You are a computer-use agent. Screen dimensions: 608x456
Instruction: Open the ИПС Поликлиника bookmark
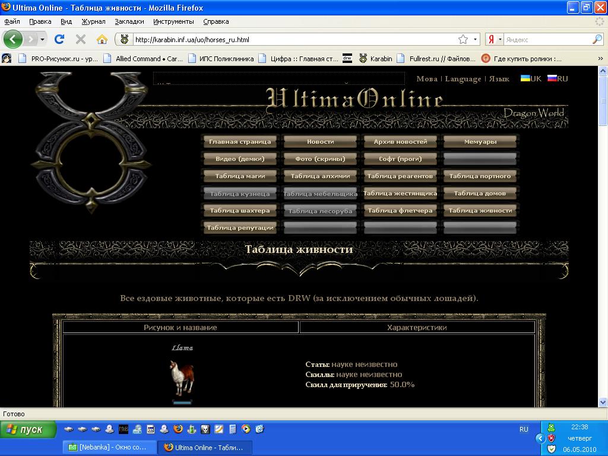[x=221, y=59]
